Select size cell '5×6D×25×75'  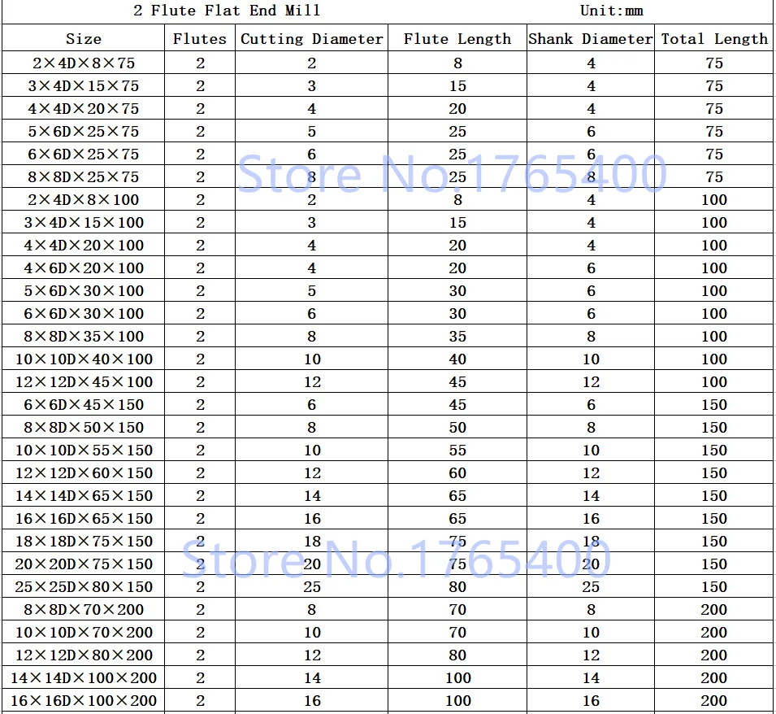click(83, 131)
